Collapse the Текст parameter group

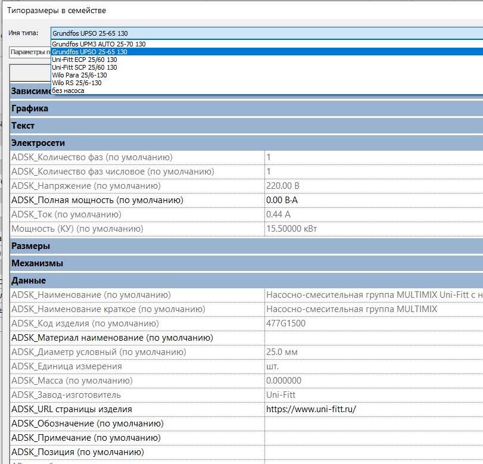tap(247, 126)
